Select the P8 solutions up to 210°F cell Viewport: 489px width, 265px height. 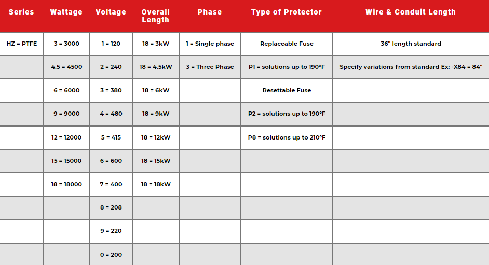click(287, 137)
